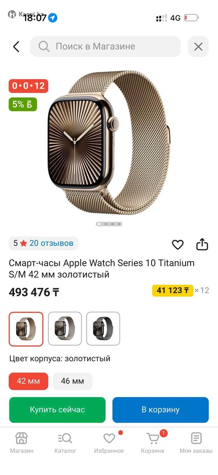Share the product using share icon
This screenshot has height=475, width=218.
tap(202, 244)
